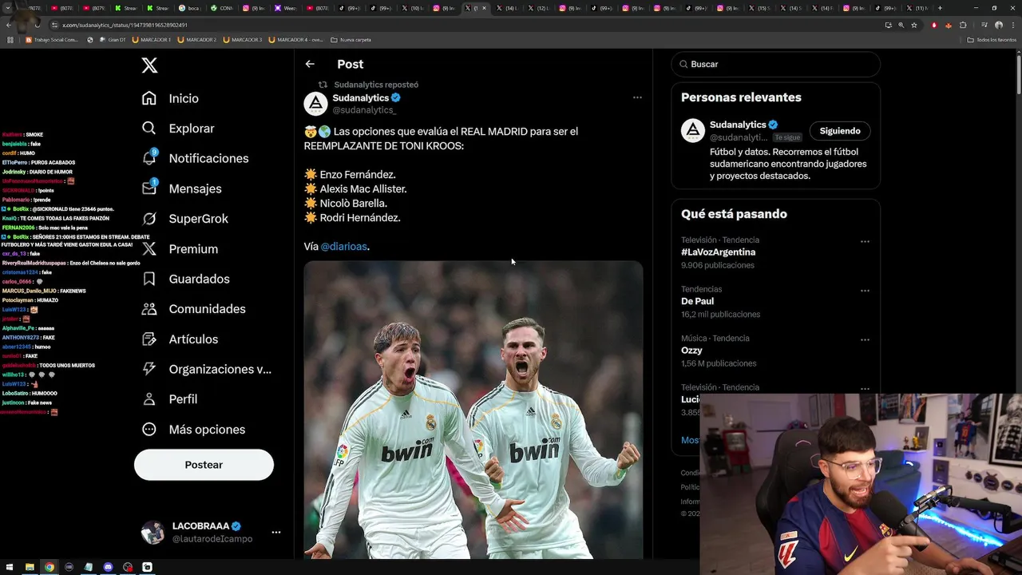Click the Comunidades people icon

tap(149, 309)
